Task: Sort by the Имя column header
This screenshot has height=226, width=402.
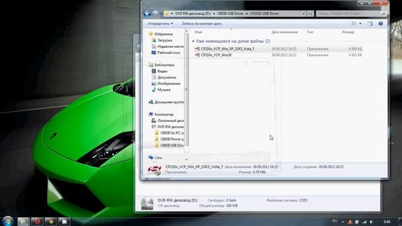Action: click(x=198, y=32)
